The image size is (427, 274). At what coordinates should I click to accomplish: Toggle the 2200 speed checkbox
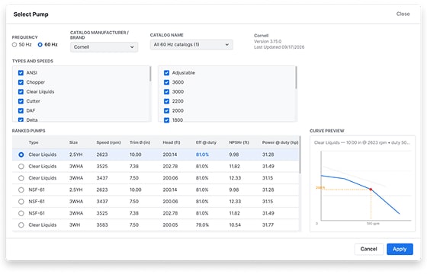coord(167,101)
